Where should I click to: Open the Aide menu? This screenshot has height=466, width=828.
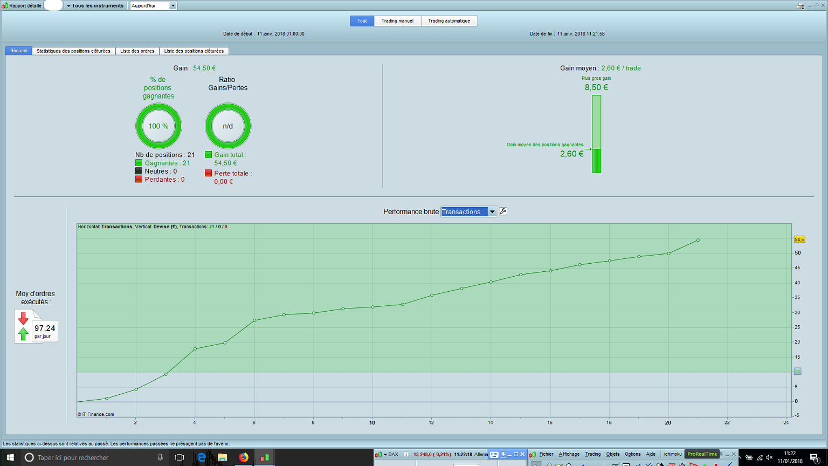[651, 454]
